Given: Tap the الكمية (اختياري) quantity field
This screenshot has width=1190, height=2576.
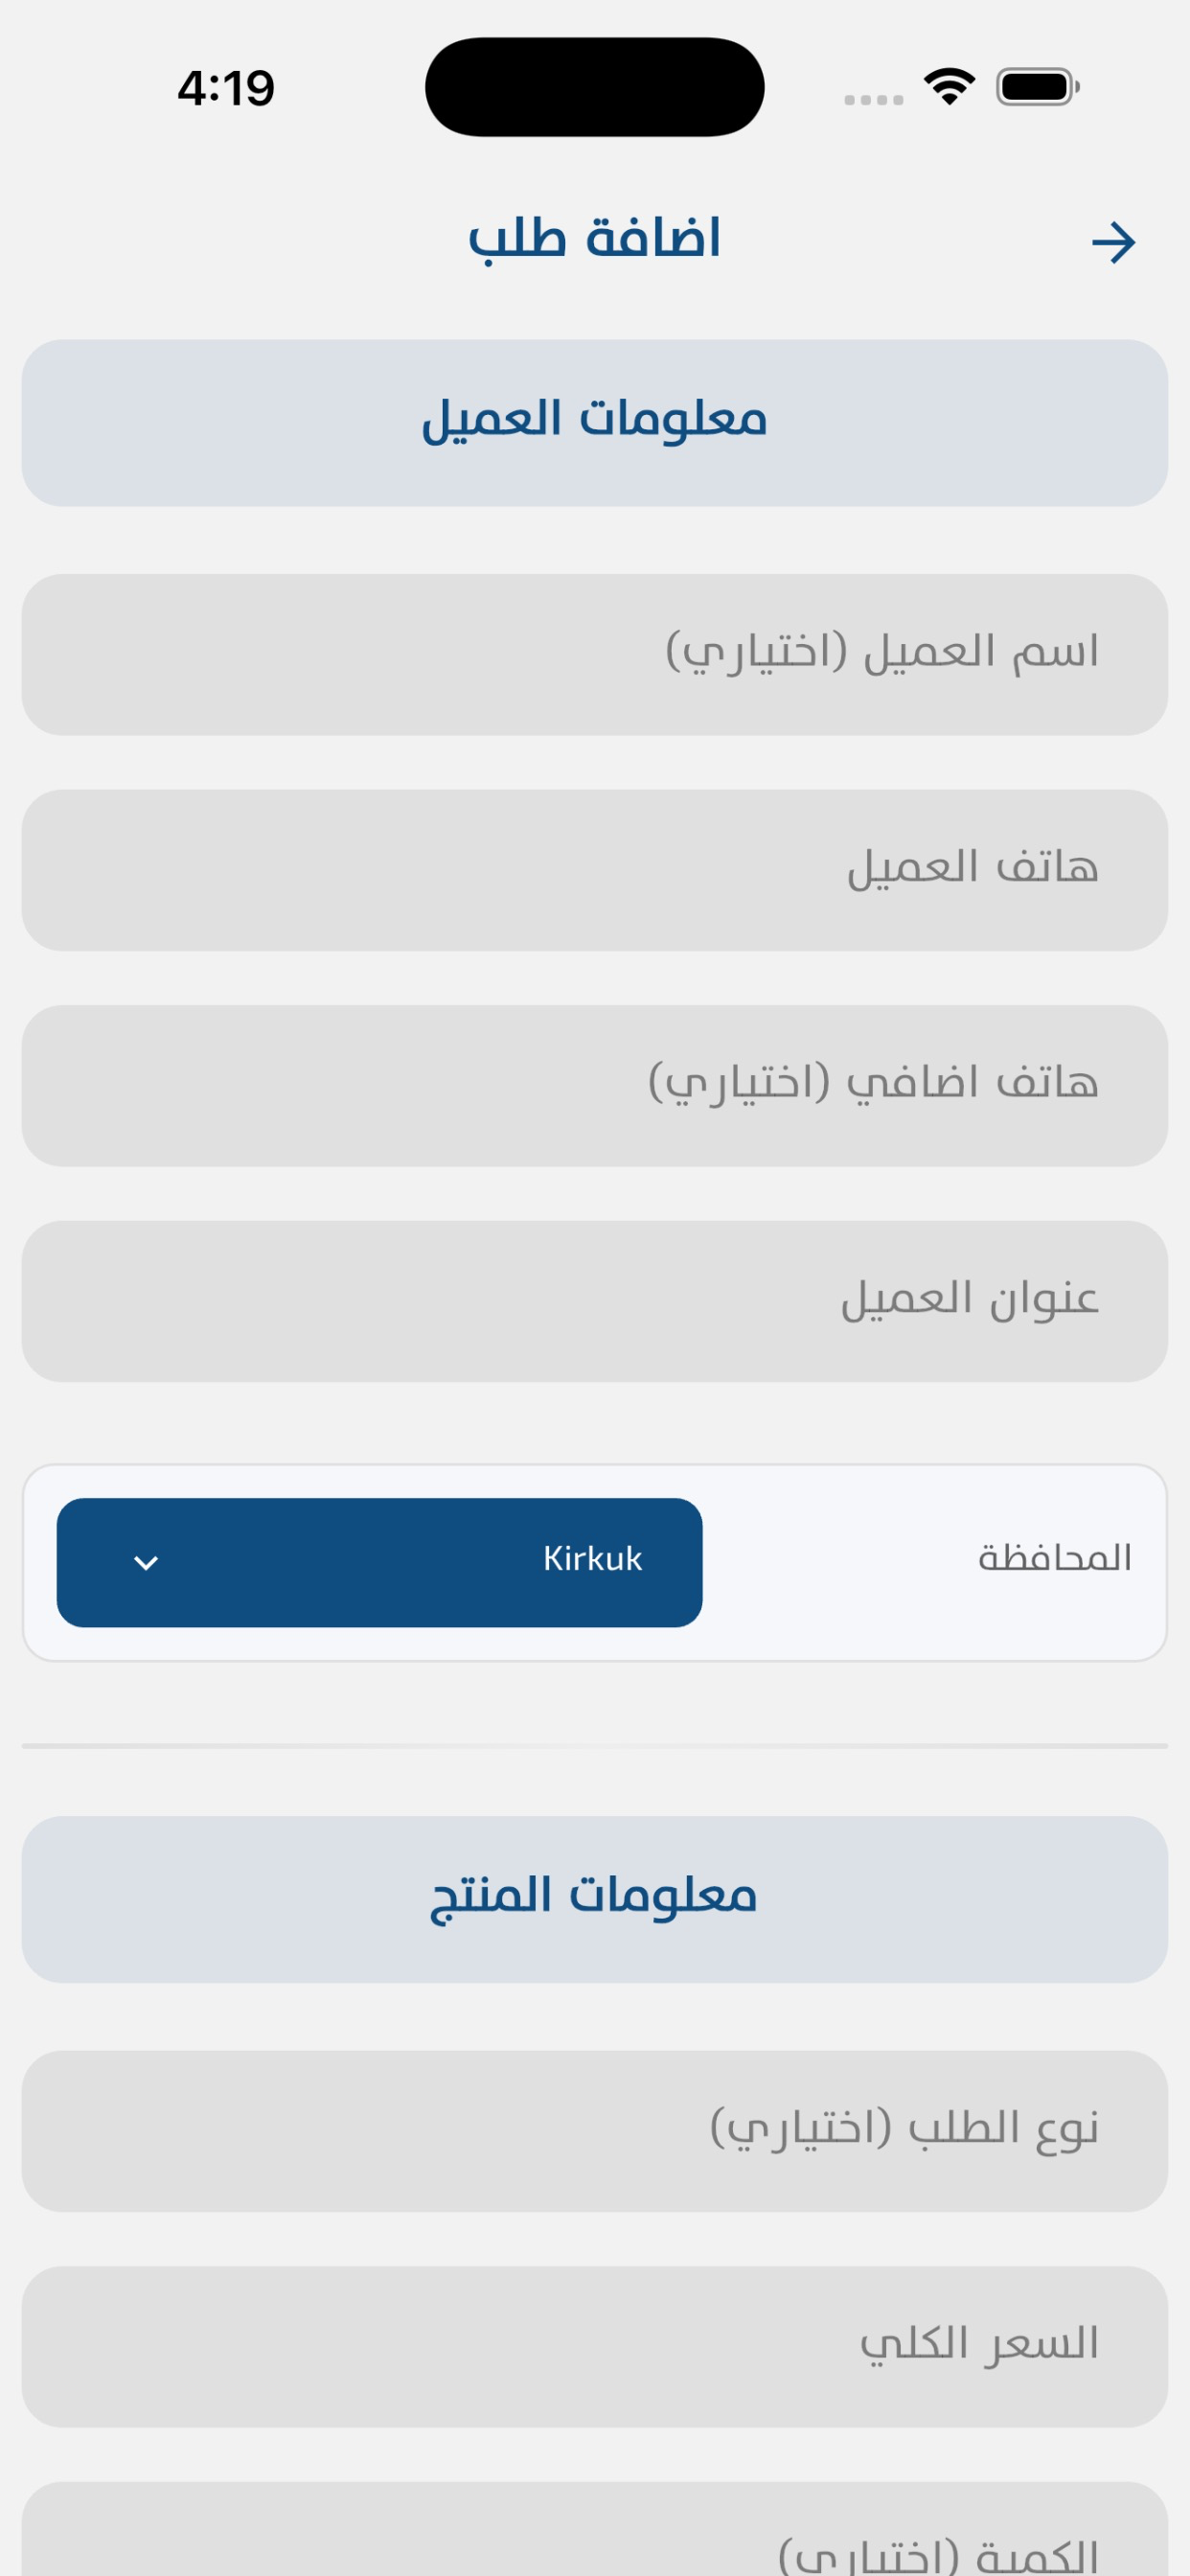Looking at the screenshot, I should pos(595,2540).
